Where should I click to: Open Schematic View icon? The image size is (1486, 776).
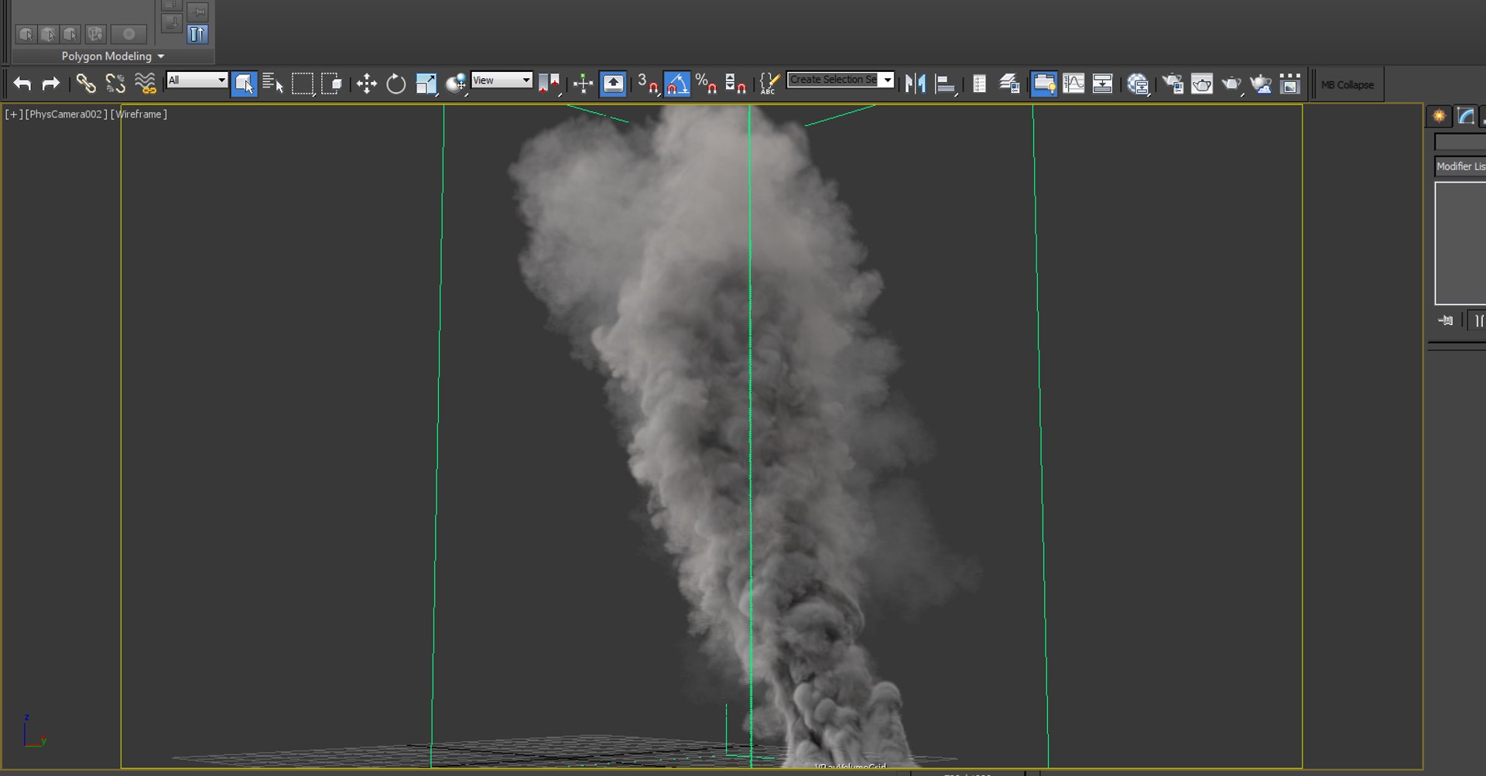[1102, 84]
